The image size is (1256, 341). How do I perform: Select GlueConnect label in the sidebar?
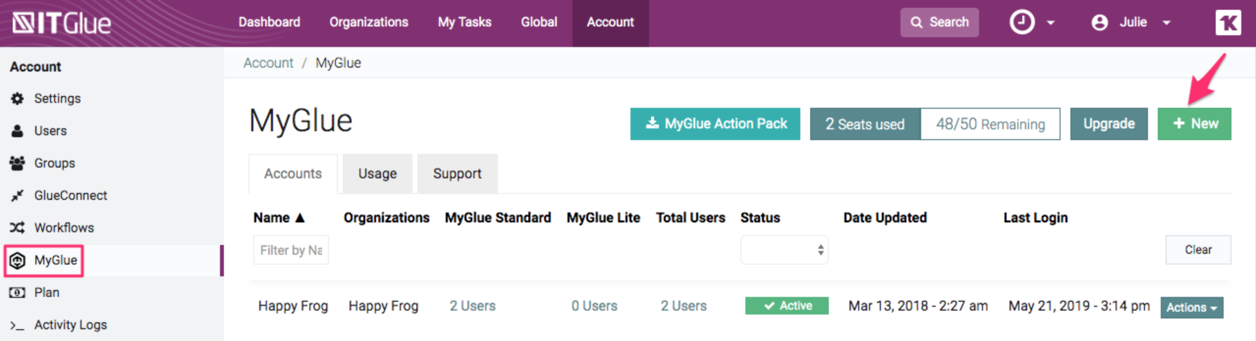tap(71, 195)
